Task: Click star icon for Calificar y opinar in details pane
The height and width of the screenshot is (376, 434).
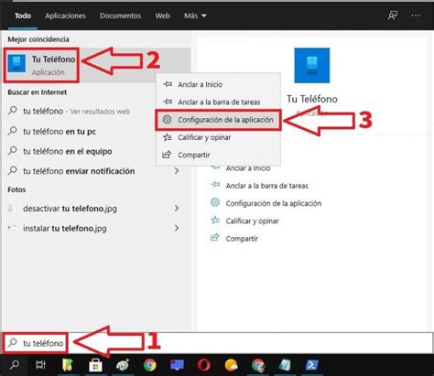Action: (x=215, y=220)
